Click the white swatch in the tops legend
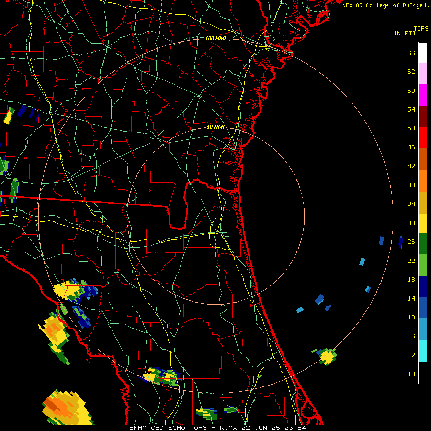This screenshot has width=431, height=431. (423, 53)
